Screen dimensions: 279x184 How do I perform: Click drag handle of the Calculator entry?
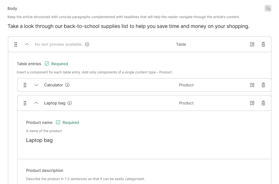click(x=25, y=85)
